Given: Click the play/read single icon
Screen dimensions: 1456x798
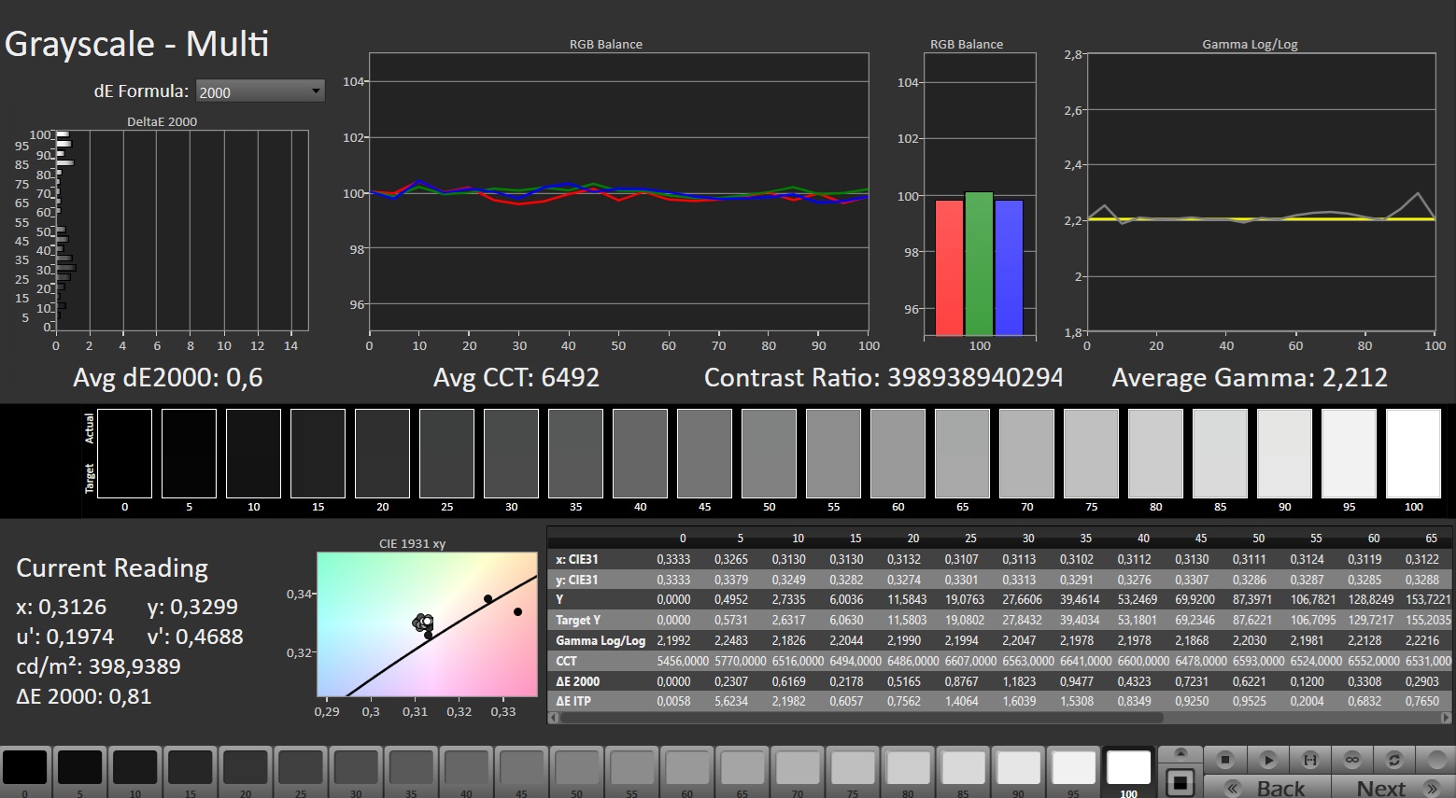Looking at the screenshot, I should (1268, 760).
